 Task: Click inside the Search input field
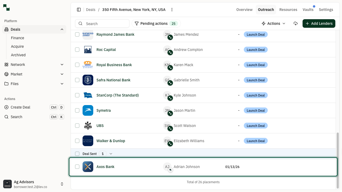tap(104, 23)
